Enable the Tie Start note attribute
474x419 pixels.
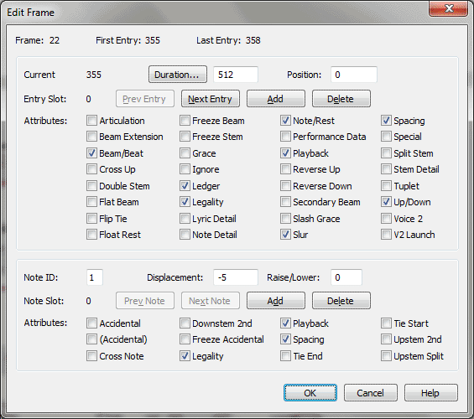click(x=386, y=323)
